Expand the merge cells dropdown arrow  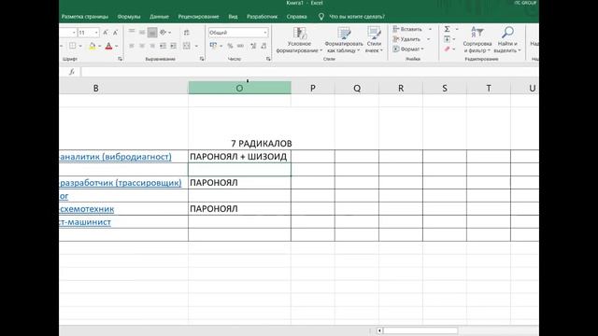pyautogui.click(x=196, y=46)
